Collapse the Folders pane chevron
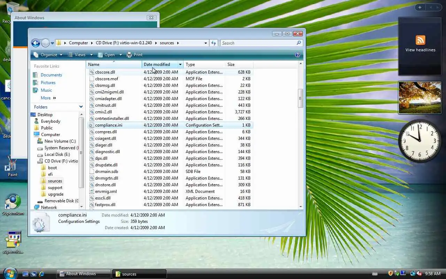446x279 pixels. pos(81,107)
